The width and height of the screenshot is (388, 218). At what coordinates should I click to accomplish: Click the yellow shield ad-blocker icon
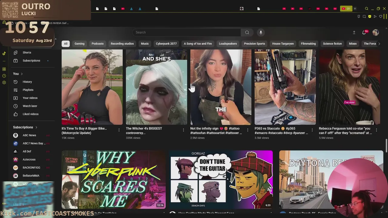click(370, 16)
